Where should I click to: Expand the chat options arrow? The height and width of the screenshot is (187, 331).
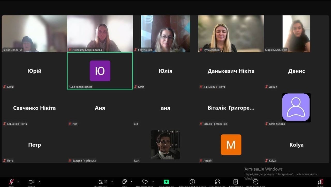131,182
